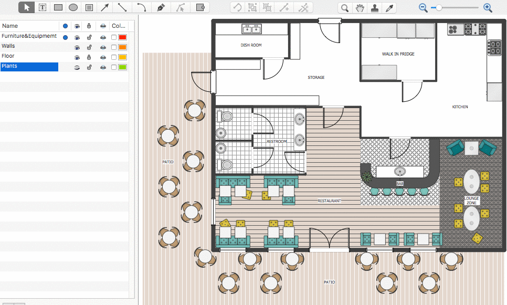Click the DISH ROOM label on plan

tap(251, 45)
